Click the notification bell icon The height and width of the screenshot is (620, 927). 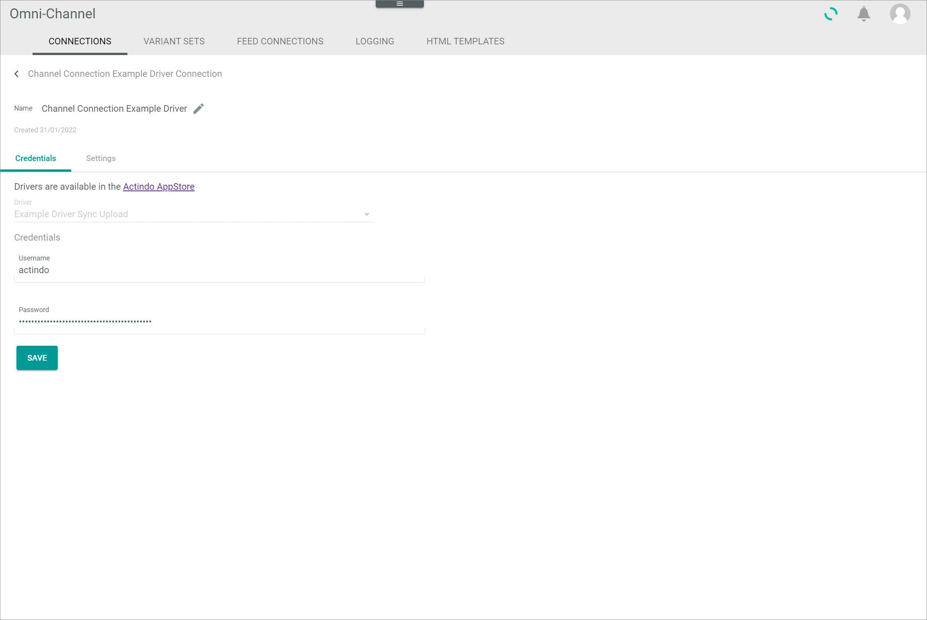click(865, 13)
